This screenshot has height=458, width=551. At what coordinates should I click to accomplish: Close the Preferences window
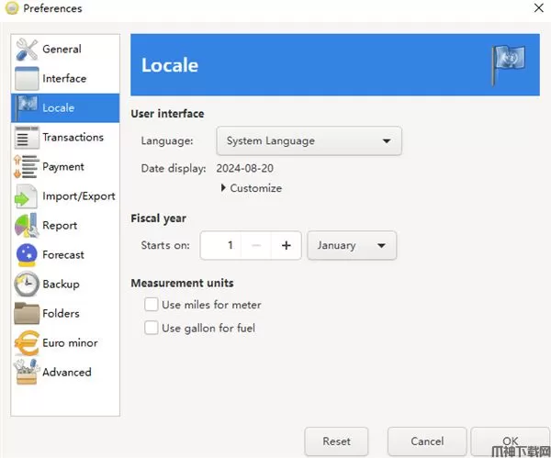539,7
